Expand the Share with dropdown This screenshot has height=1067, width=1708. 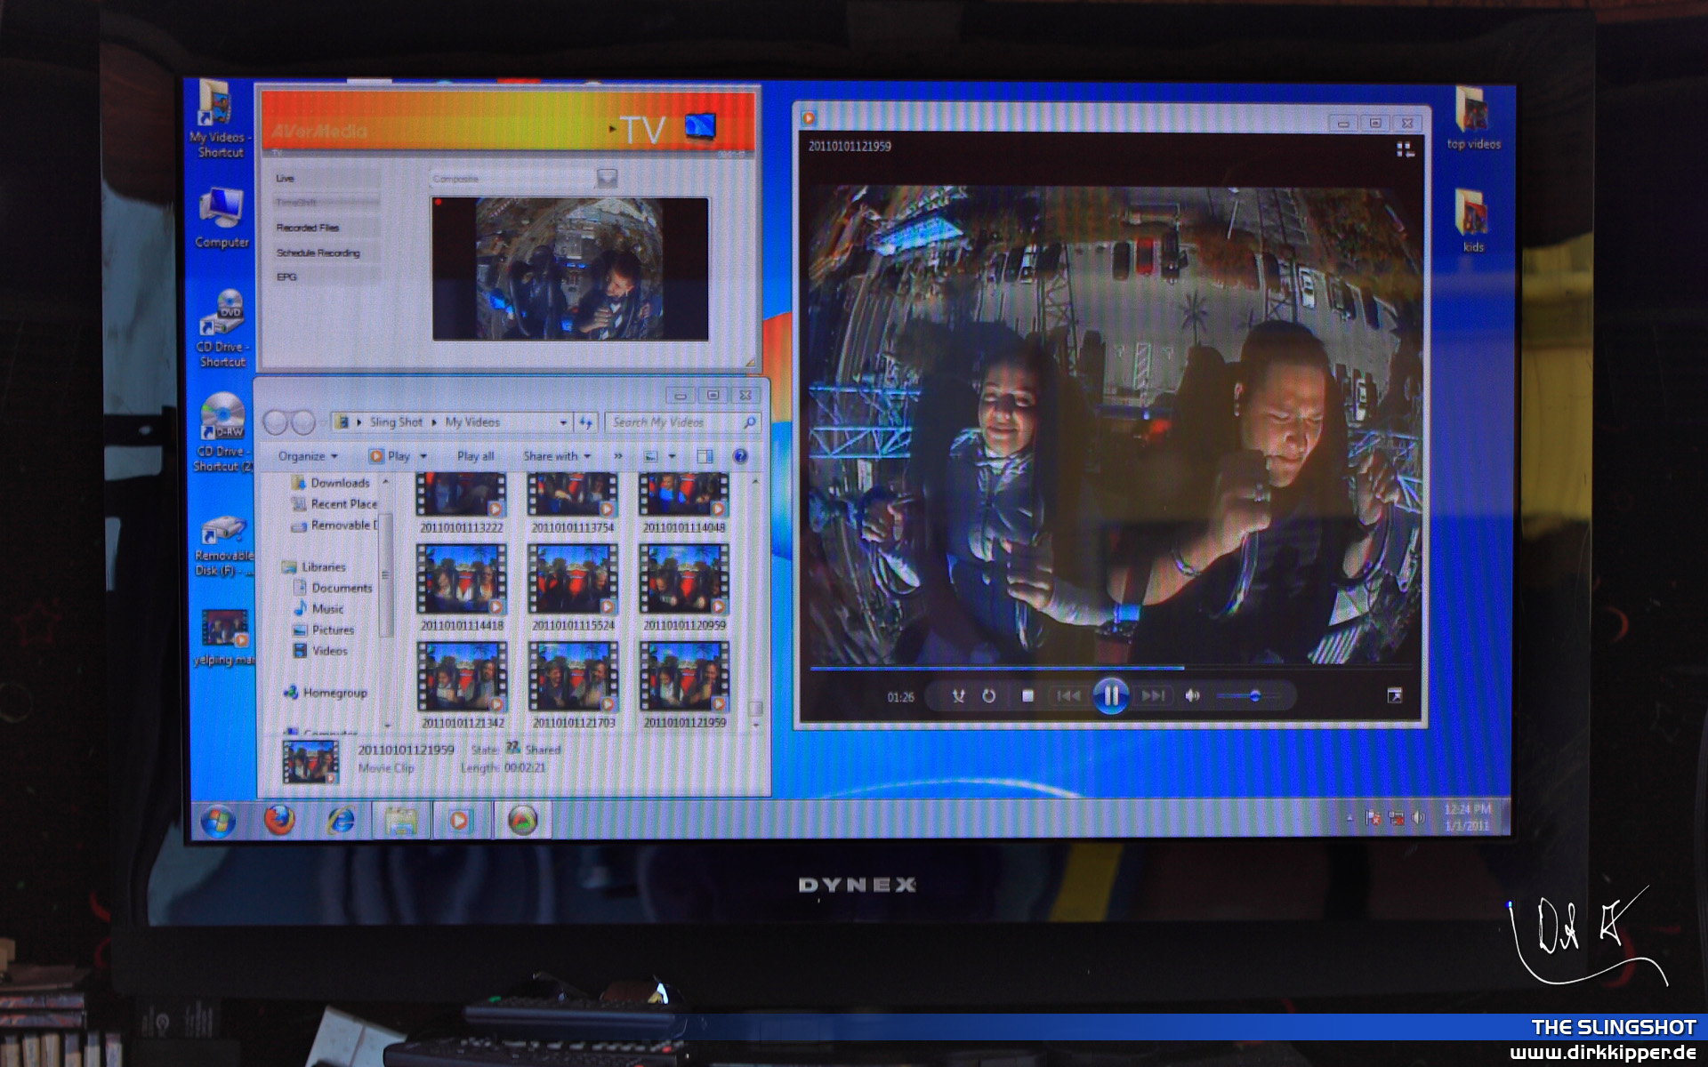[x=557, y=456]
